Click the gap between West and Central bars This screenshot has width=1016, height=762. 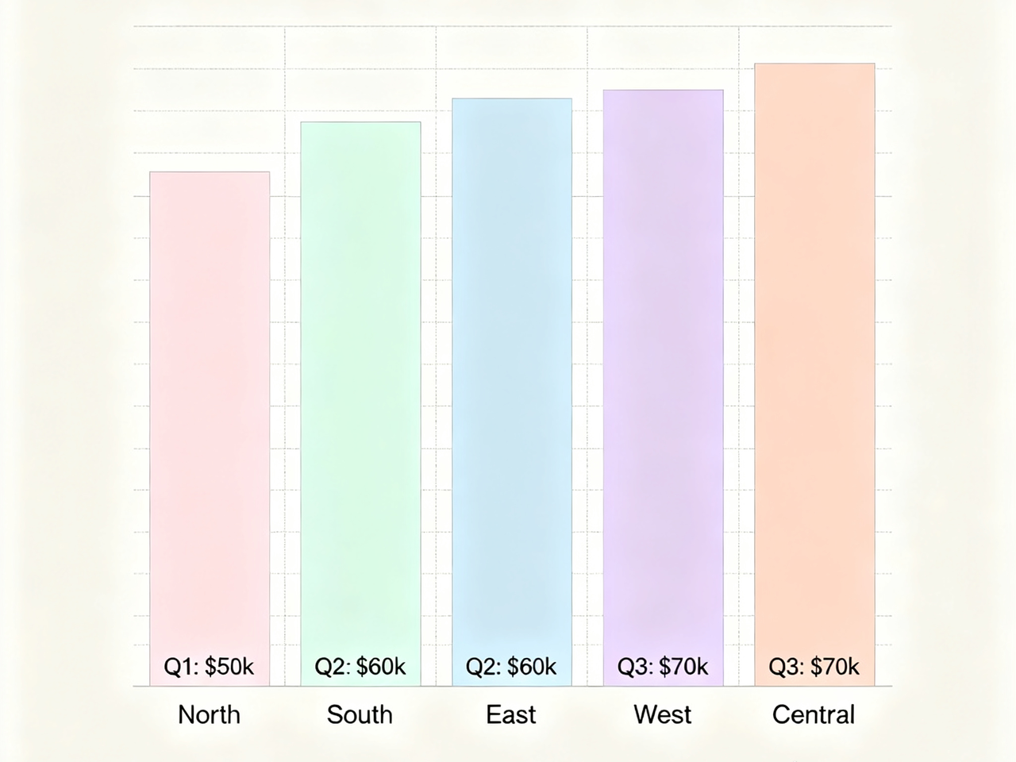739,397
